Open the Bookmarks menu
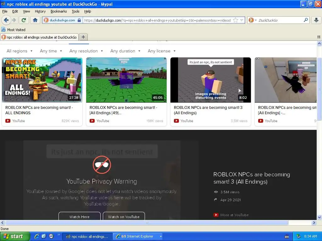The height and width of the screenshot is (241, 322). pyautogui.click(x=58, y=11)
